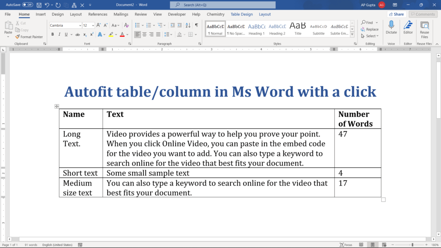The image size is (441, 248).
Task: Apply strikethrough formatting
Action: coord(78,34)
